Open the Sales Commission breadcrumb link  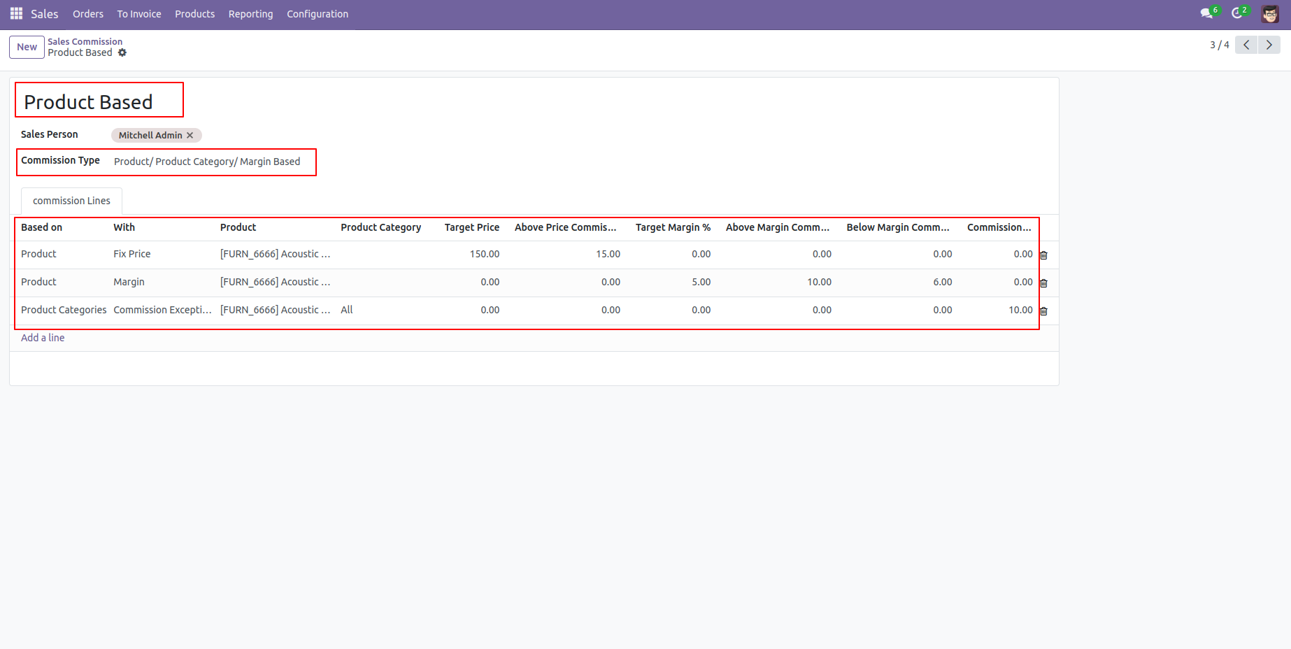pyautogui.click(x=85, y=41)
